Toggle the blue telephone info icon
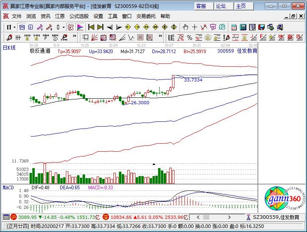Screen dimensions: 307x232 coord(22,27)
